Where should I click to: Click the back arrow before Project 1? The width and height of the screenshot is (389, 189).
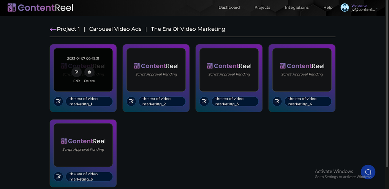(53, 30)
